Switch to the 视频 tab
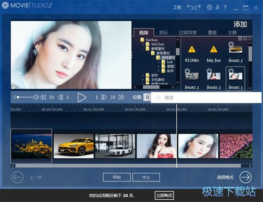This screenshot has height=202, width=263. point(143,32)
